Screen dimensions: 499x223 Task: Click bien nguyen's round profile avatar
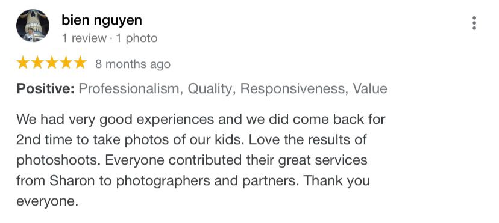click(x=33, y=26)
